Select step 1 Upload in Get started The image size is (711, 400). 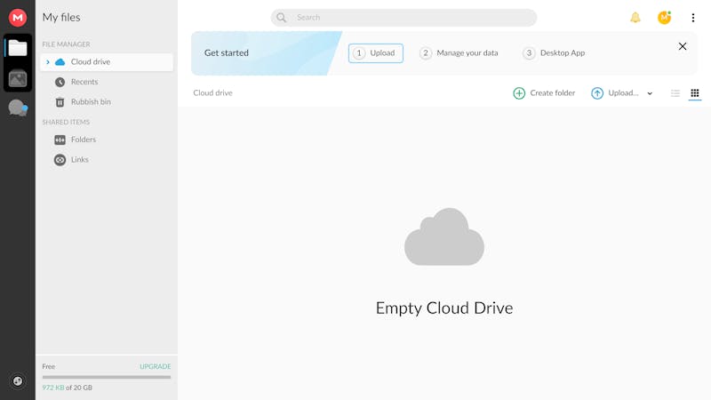click(x=375, y=53)
